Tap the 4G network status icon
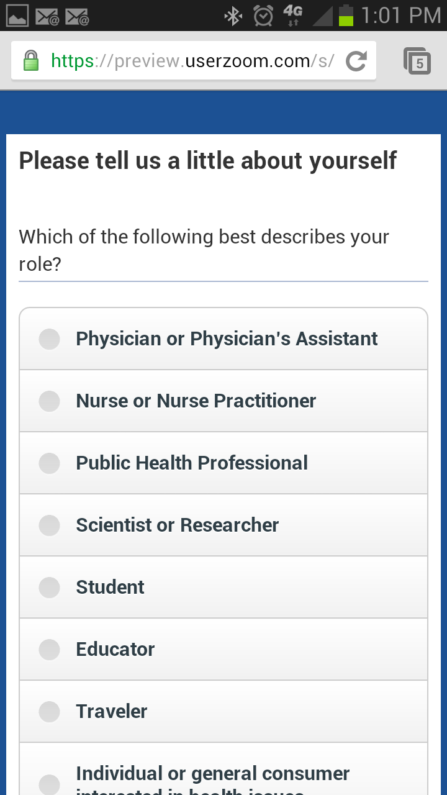447x795 pixels. coord(292,15)
